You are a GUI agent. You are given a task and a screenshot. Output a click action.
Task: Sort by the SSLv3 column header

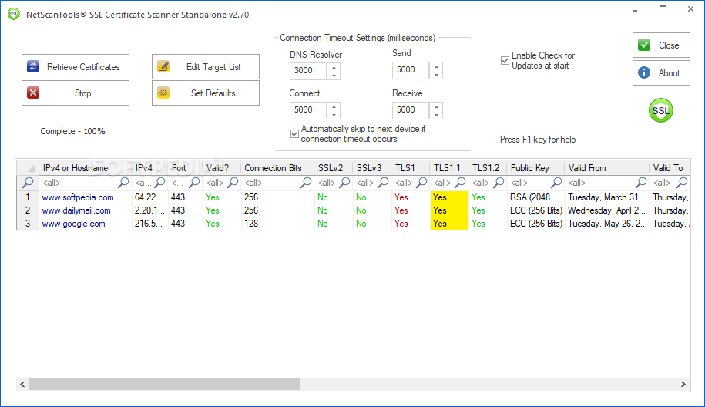[372, 168]
